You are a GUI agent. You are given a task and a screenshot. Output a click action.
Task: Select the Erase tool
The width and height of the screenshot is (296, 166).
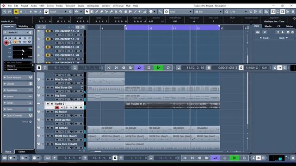(102, 12)
